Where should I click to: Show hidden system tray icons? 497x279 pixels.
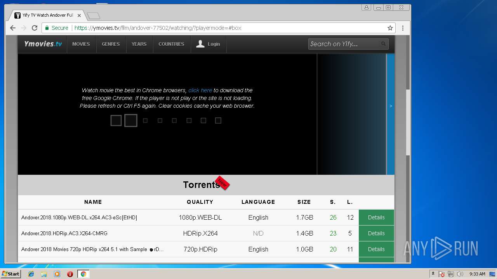click(433, 274)
